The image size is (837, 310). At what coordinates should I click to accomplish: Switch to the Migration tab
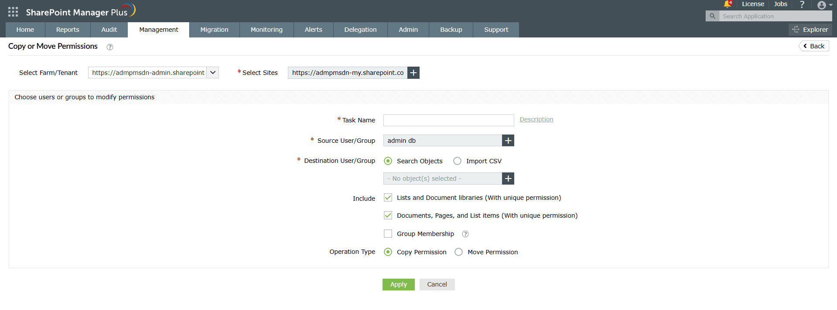click(214, 30)
